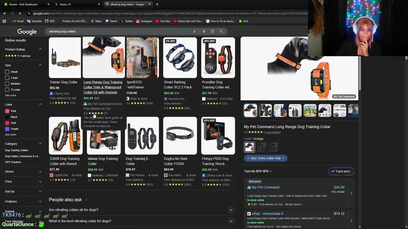Open Long Range Dog Training Collar listing
Viewport: 408px width, 229px height.
pyautogui.click(x=103, y=87)
